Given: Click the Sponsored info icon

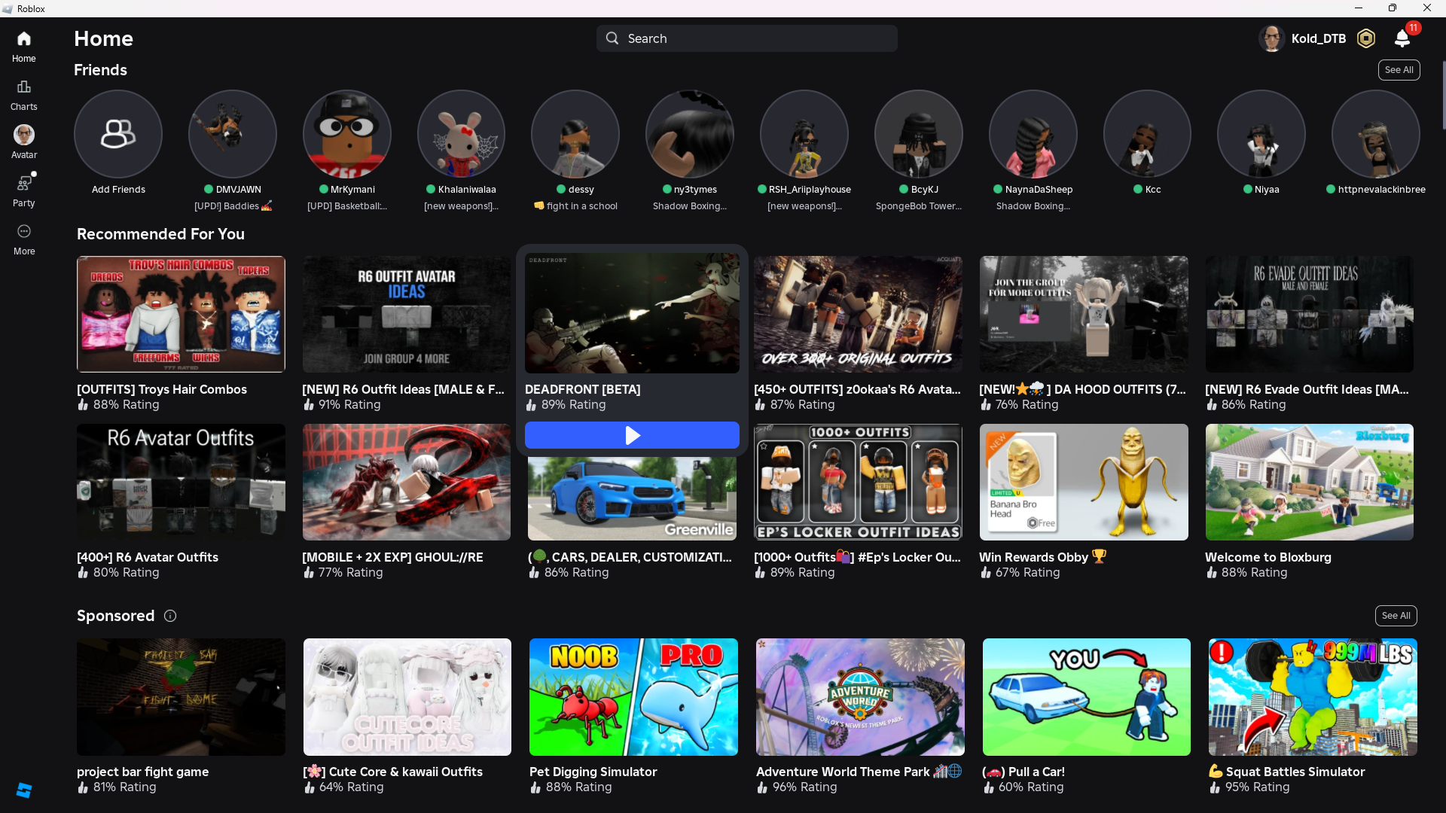Looking at the screenshot, I should (170, 616).
